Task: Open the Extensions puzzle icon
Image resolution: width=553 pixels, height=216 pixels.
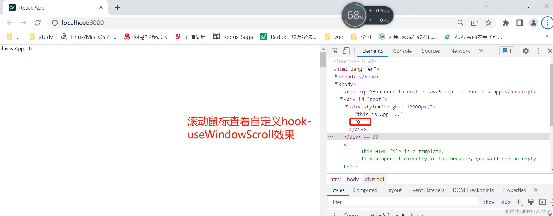Action: (x=506, y=23)
